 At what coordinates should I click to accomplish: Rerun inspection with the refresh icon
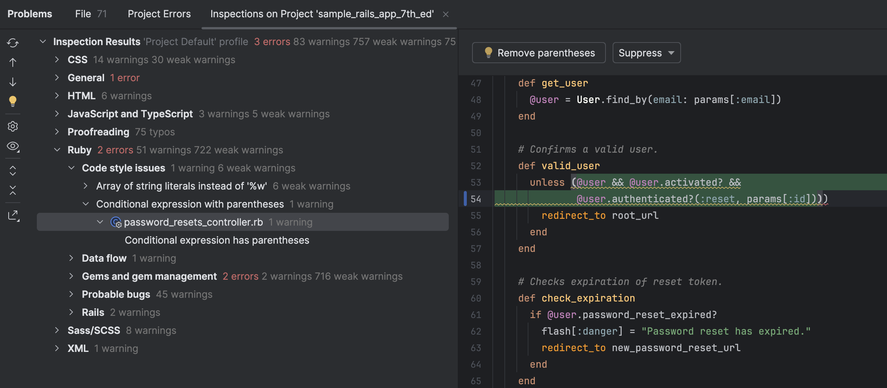tap(13, 43)
